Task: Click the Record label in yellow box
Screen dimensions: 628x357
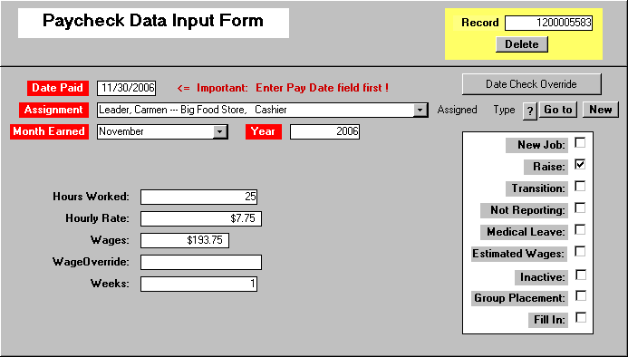Action: pos(479,23)
